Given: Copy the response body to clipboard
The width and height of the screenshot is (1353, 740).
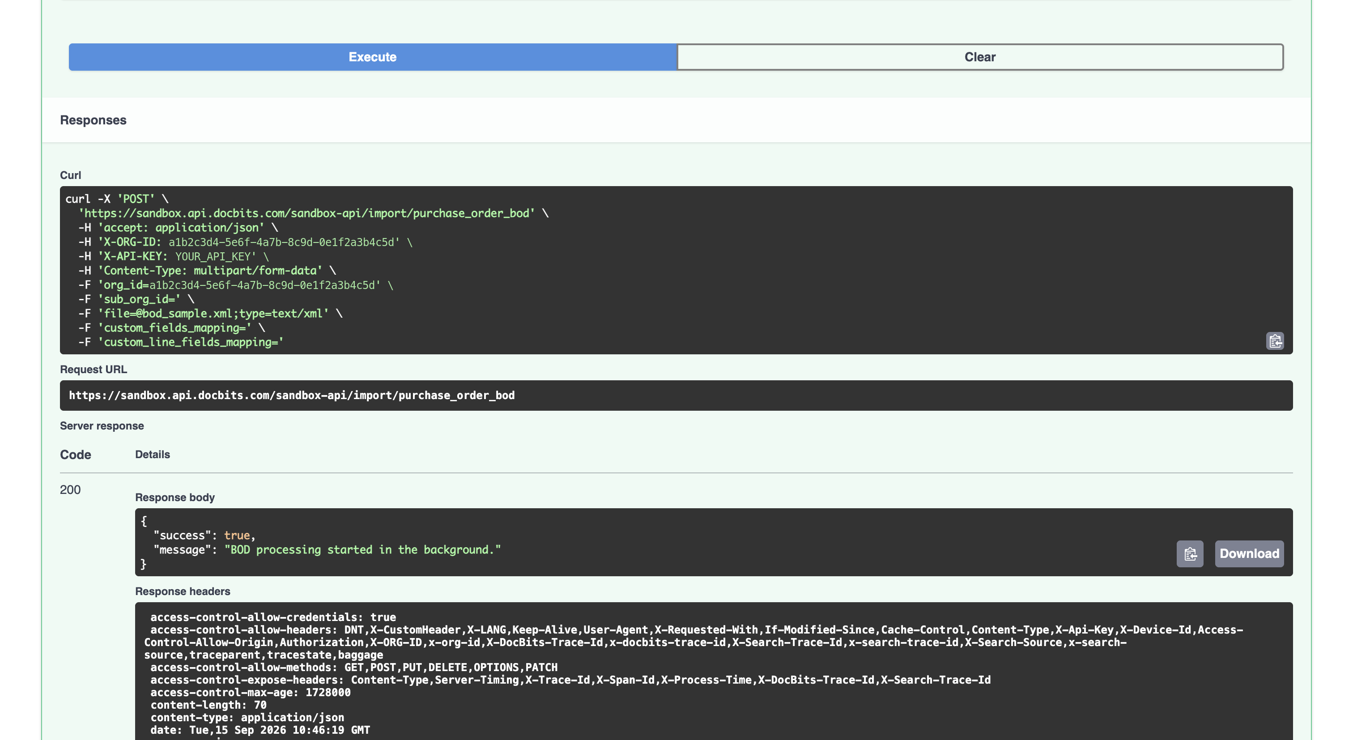Looking at the screenshot, I should (x=1190, y=553).
